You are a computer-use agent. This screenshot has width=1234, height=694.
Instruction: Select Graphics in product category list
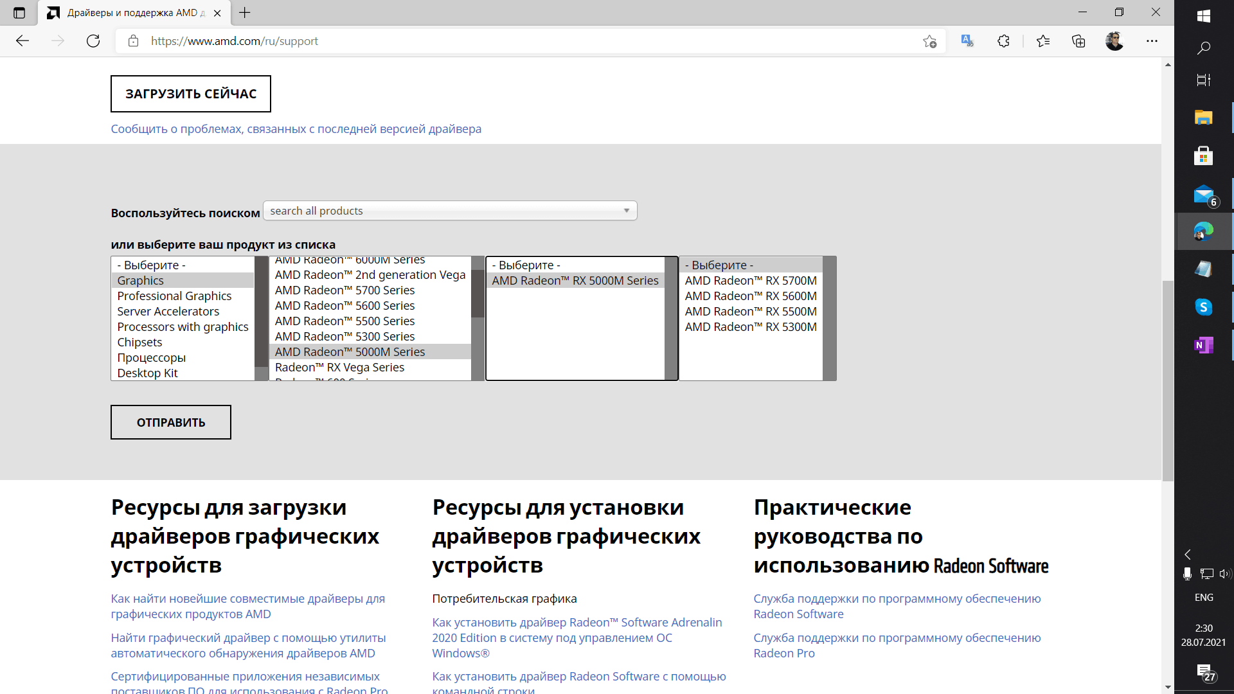pos(183,280)
